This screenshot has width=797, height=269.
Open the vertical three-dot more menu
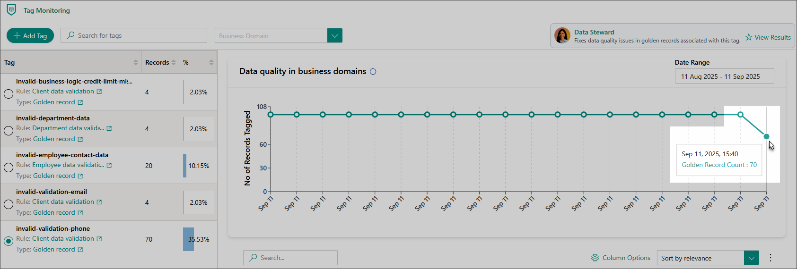(x=770, y=258)
